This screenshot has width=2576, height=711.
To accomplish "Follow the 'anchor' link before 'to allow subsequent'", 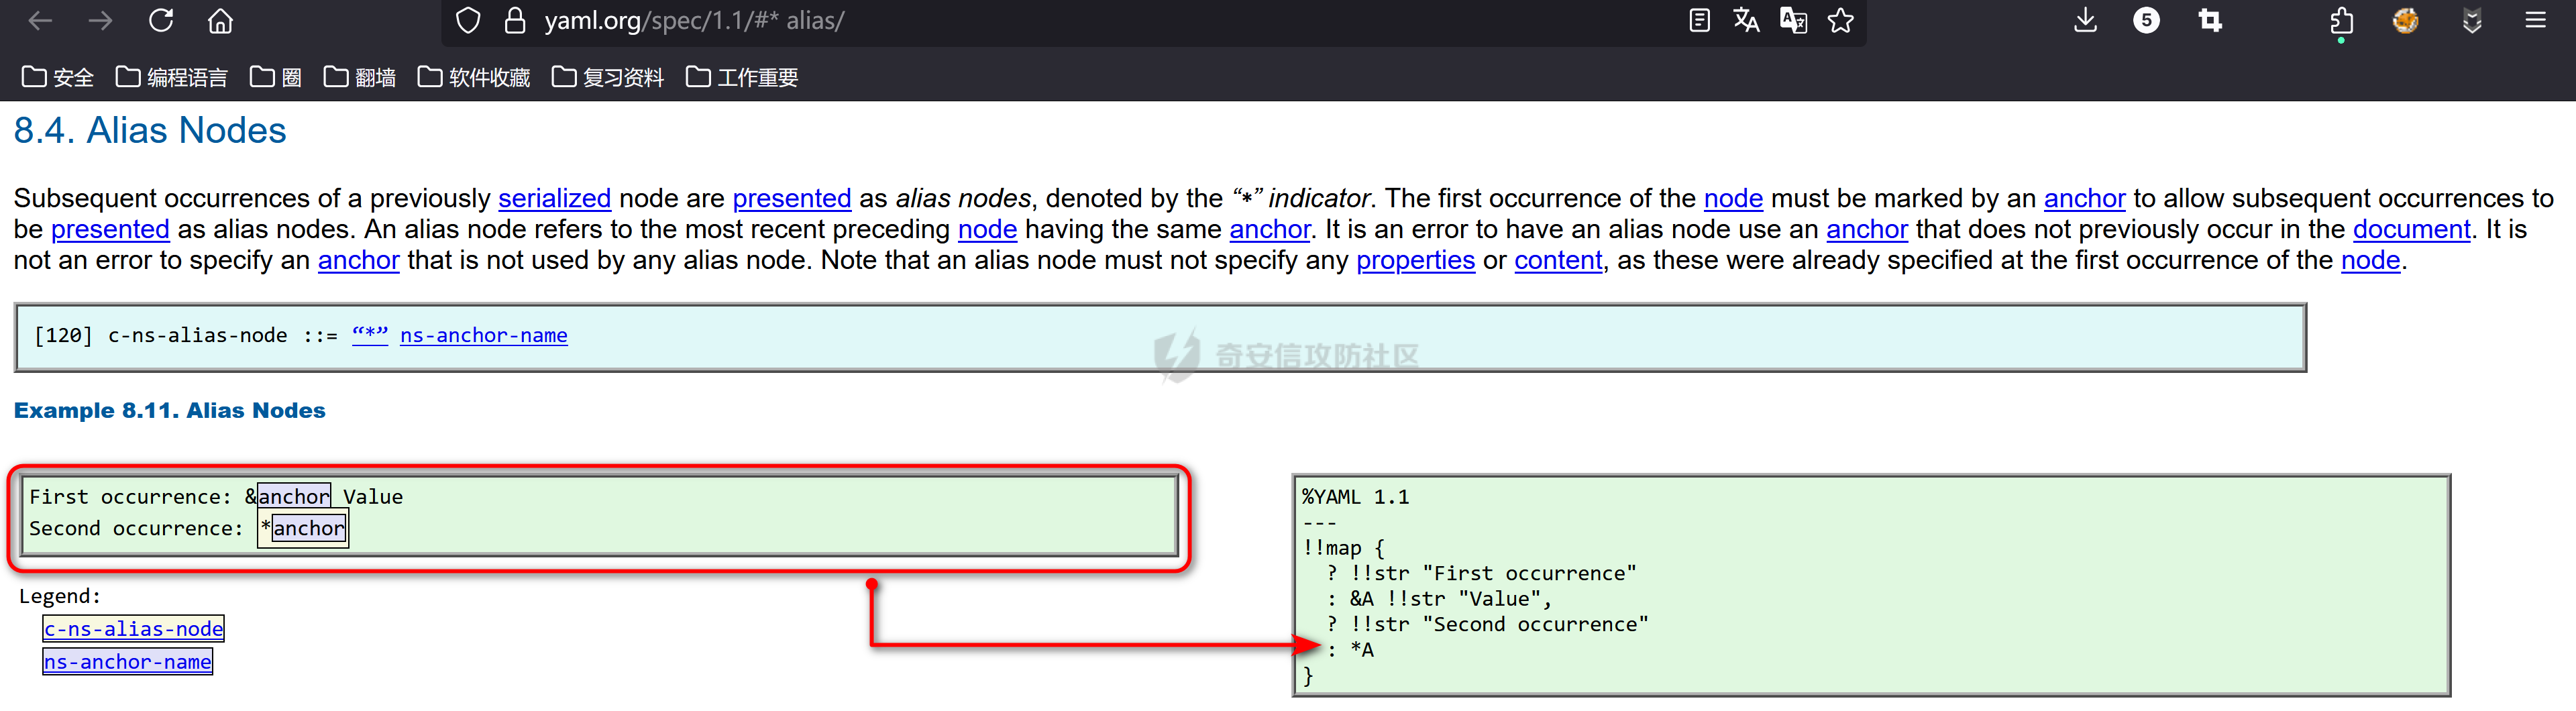I will click(2084, 198).
